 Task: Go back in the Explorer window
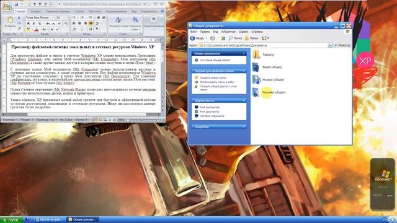point(197,38)
